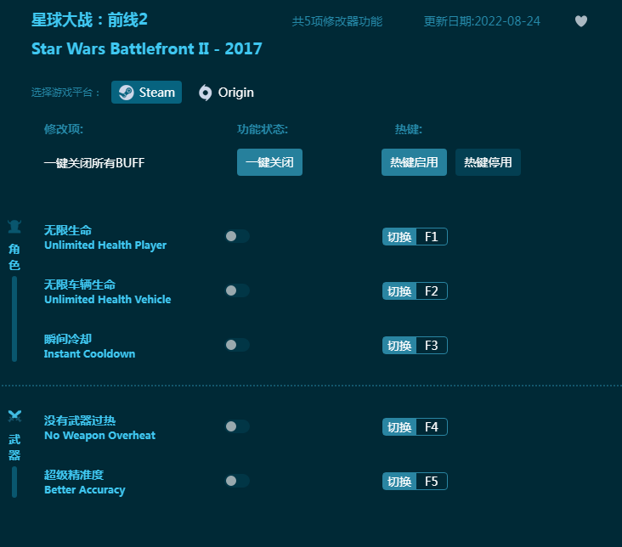Click the title 星球大战：前线2

click(x=90, y=20)
